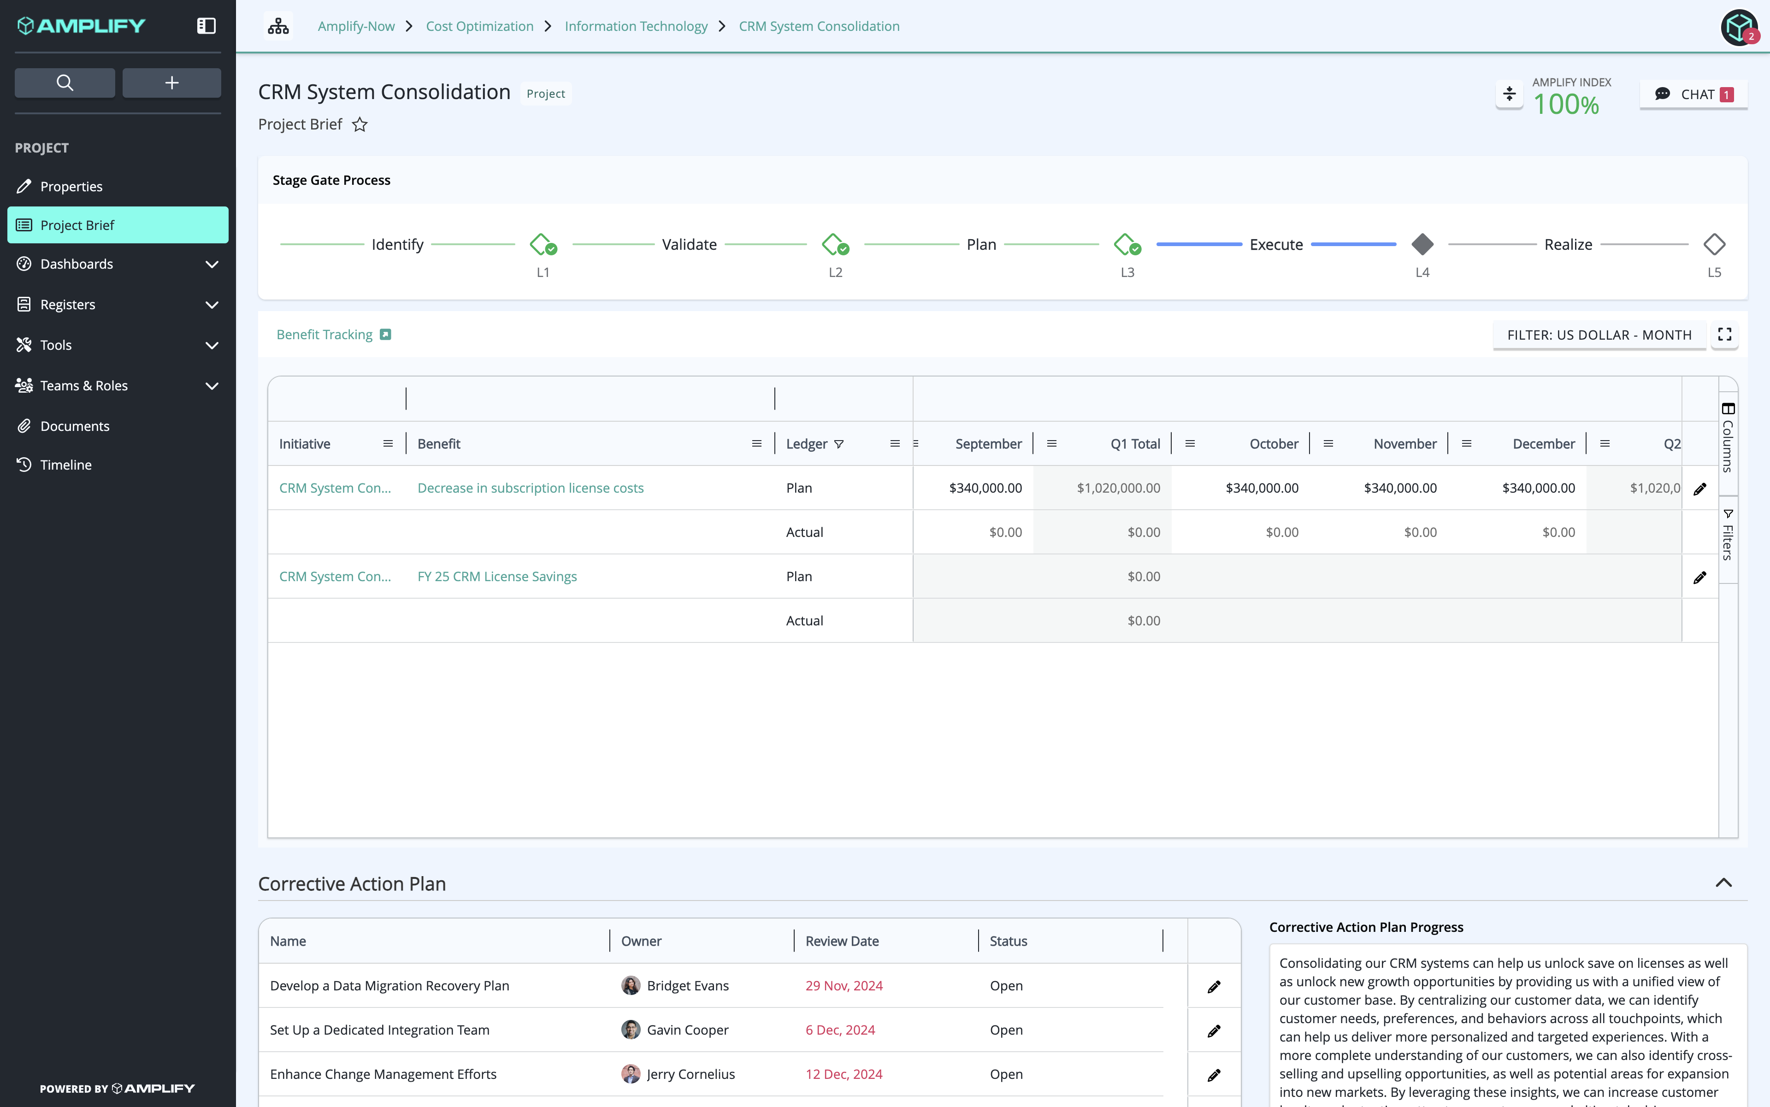Open Decrease in subscription license costs link
The image size is (1770, 1107).
[530, 489]
